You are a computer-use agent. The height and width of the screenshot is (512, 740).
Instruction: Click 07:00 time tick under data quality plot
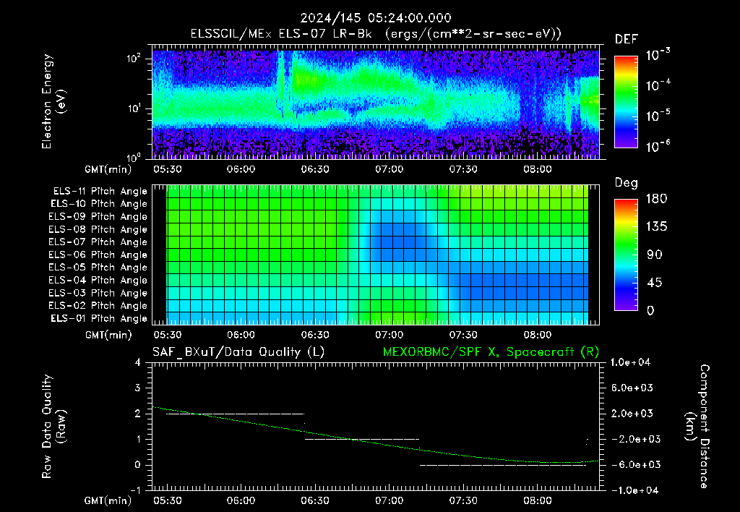tap(389, 500)
